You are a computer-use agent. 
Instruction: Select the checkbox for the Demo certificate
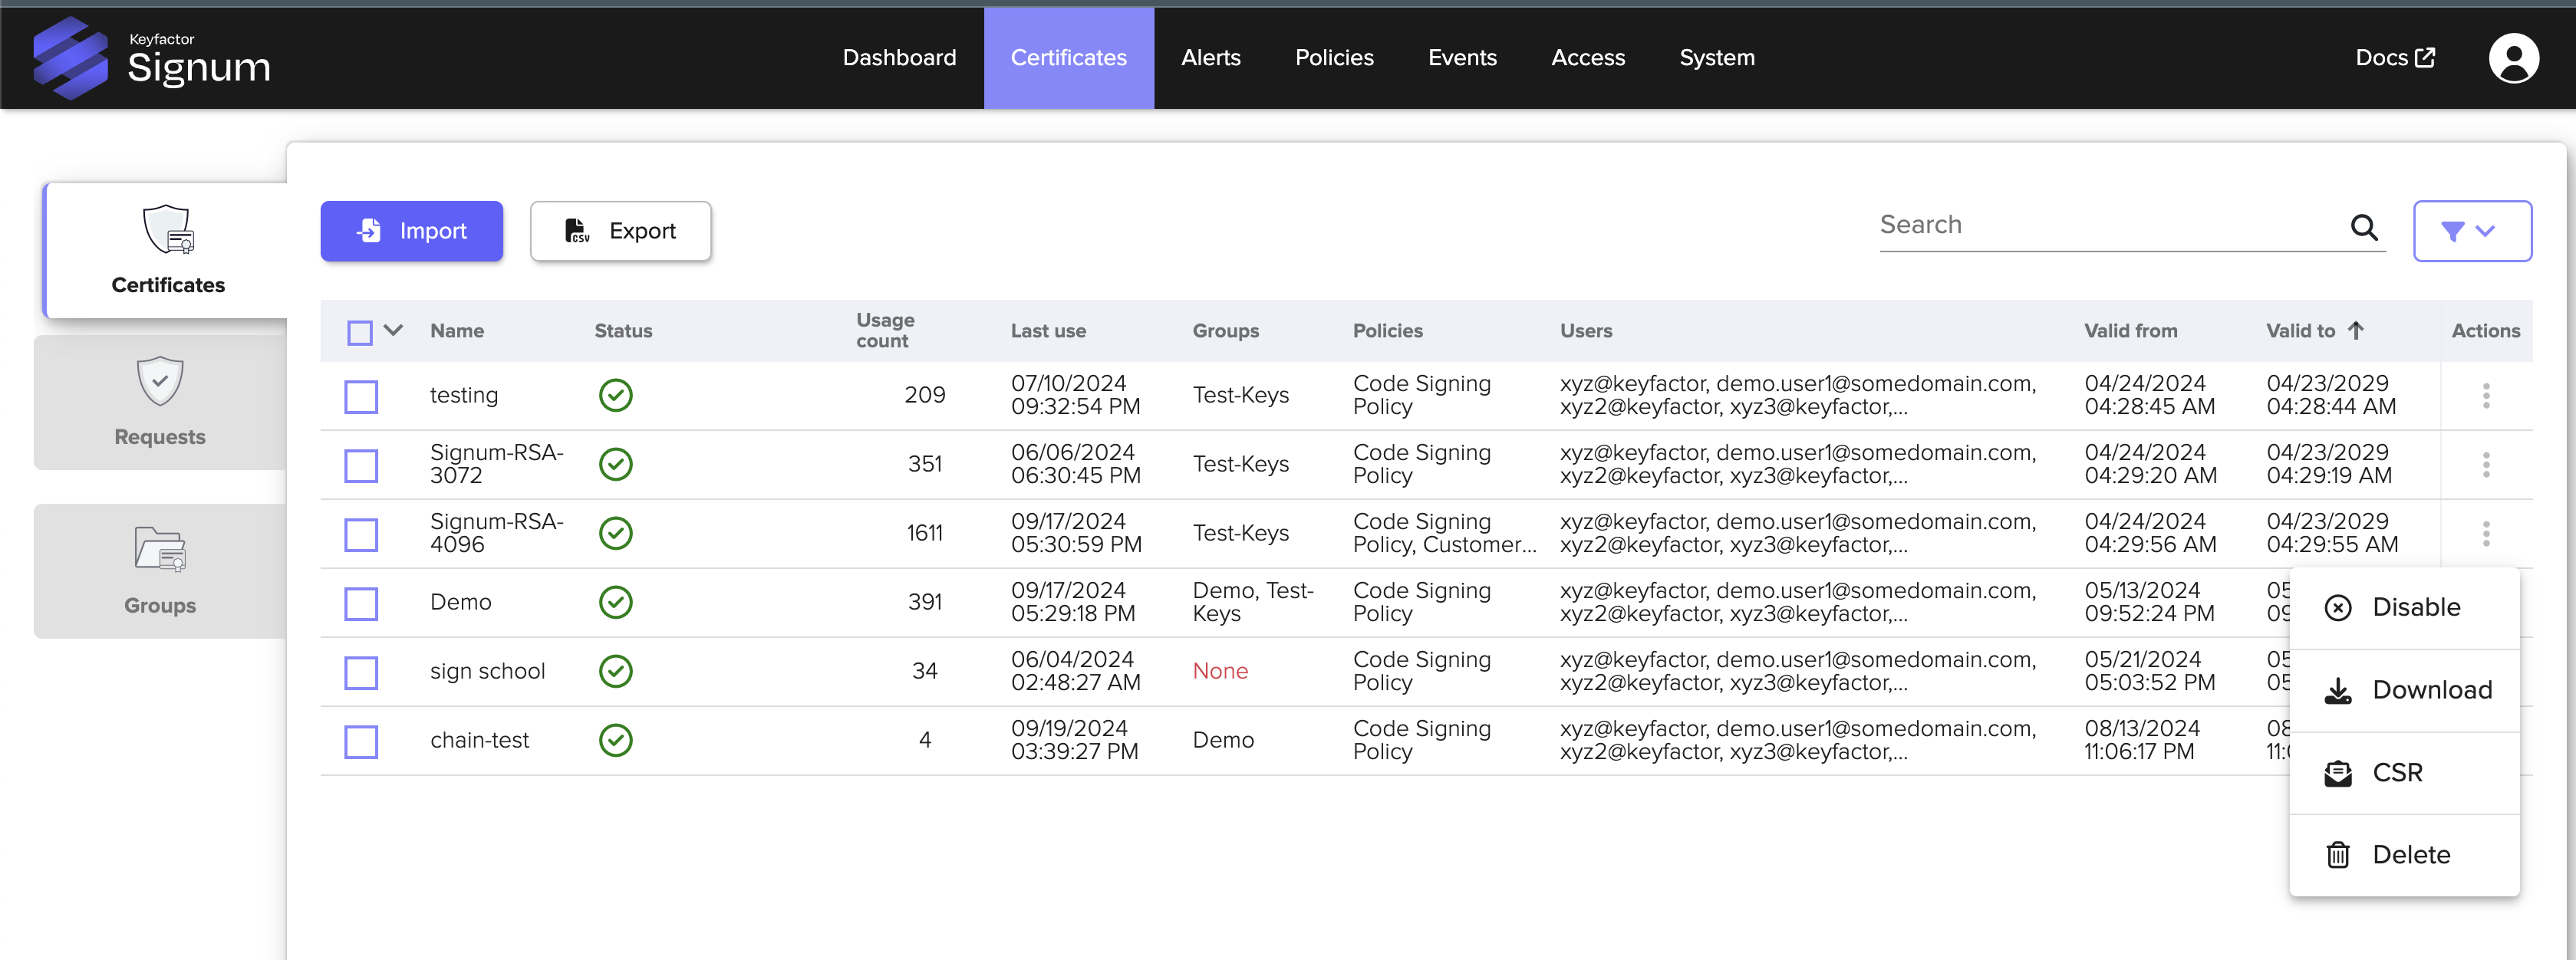point(361,603)
